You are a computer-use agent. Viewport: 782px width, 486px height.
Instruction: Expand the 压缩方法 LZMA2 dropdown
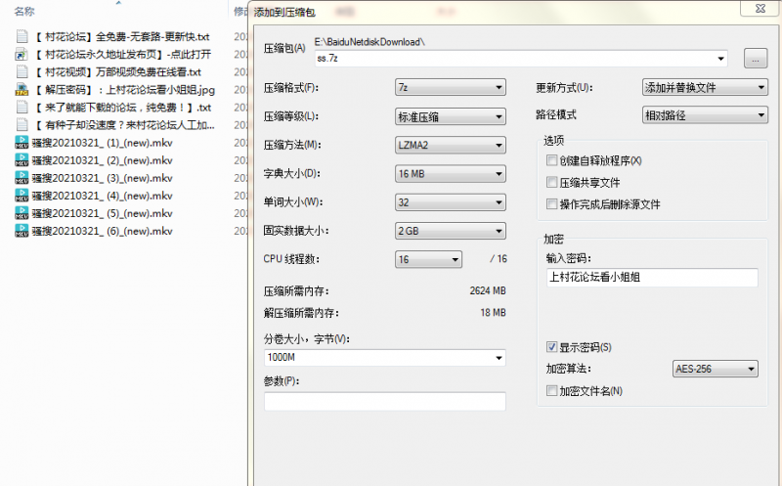tap(450, 146)
